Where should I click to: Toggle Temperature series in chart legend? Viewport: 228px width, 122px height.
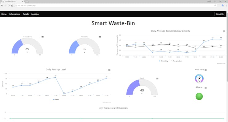(x=176, y=61)
